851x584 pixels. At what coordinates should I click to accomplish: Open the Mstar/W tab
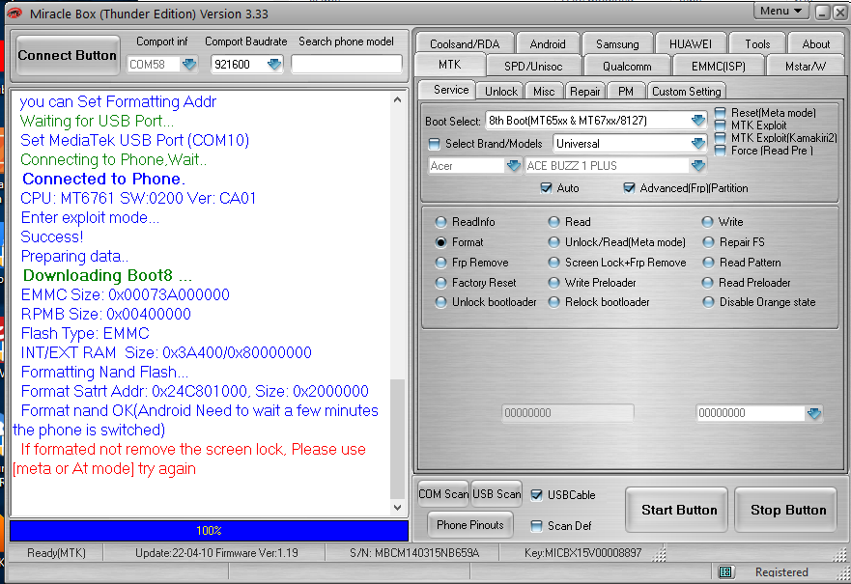click(806, 67)
